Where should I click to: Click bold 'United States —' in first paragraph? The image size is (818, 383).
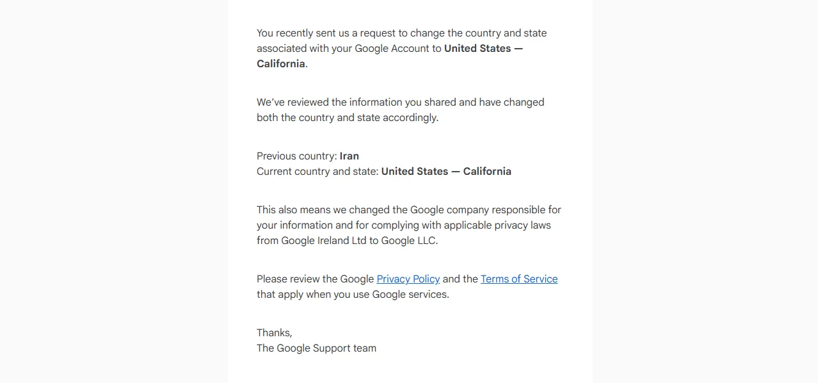coord(484,48)
